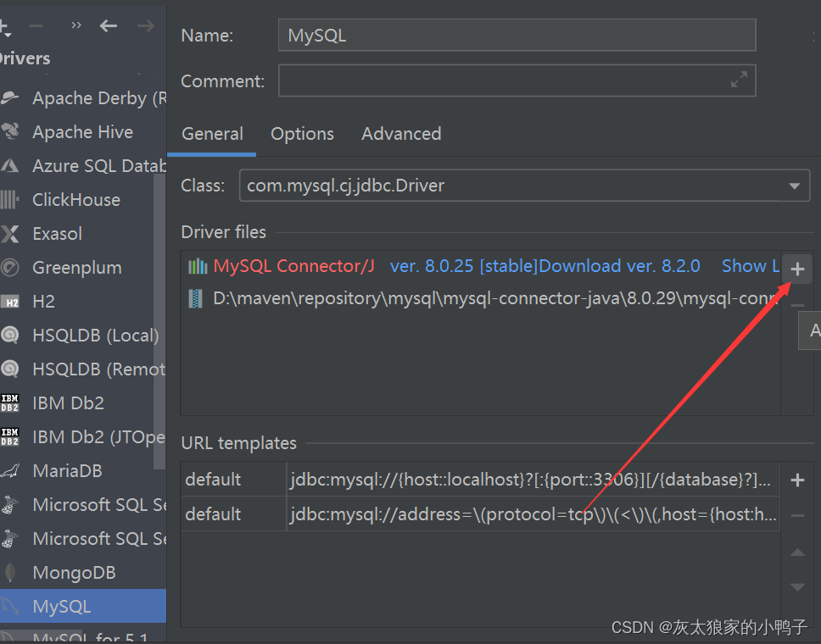Viewport: 821px width, 644px height.
Task: Select the Azure SQL Database icon
Action: tap(9, 166)
